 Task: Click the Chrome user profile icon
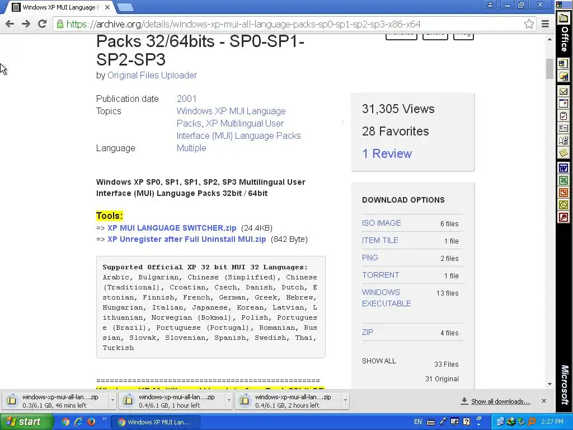click(490, 4)
